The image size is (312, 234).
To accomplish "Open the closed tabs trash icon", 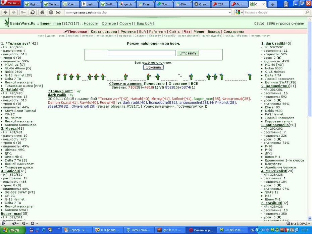I will click(x=286, y=4).
